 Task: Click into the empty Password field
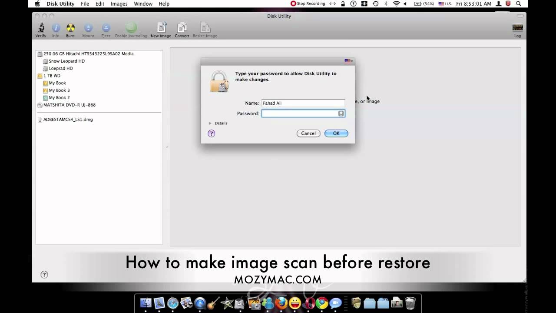click(303, 113)
